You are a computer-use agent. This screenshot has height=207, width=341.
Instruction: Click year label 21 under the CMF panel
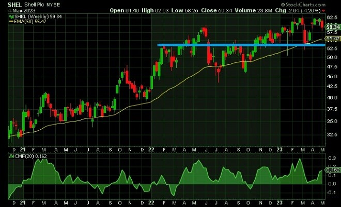[x=23, y=203]
